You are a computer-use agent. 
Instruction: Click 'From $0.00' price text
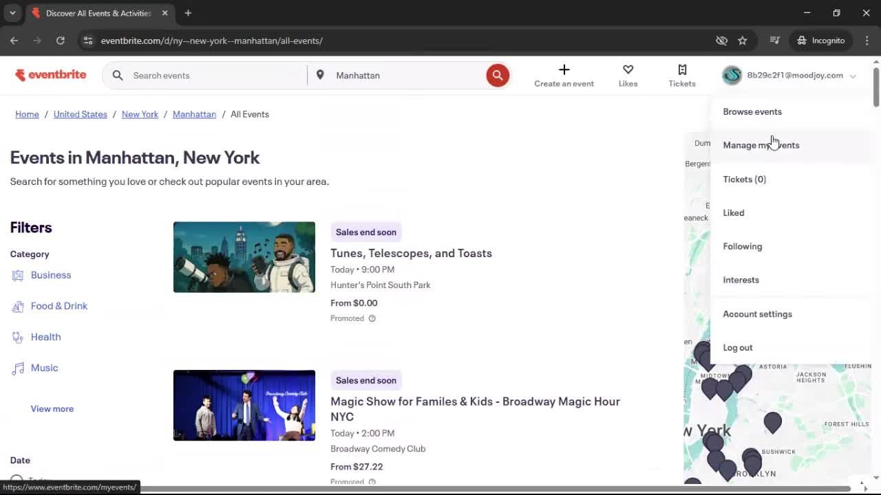pyautogui.click(x=354, y=302)
